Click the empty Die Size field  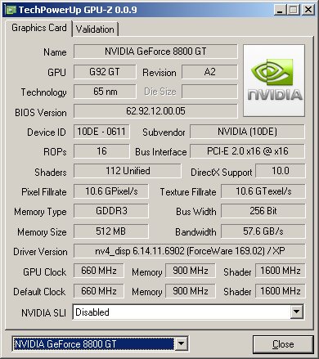[209, 92]
